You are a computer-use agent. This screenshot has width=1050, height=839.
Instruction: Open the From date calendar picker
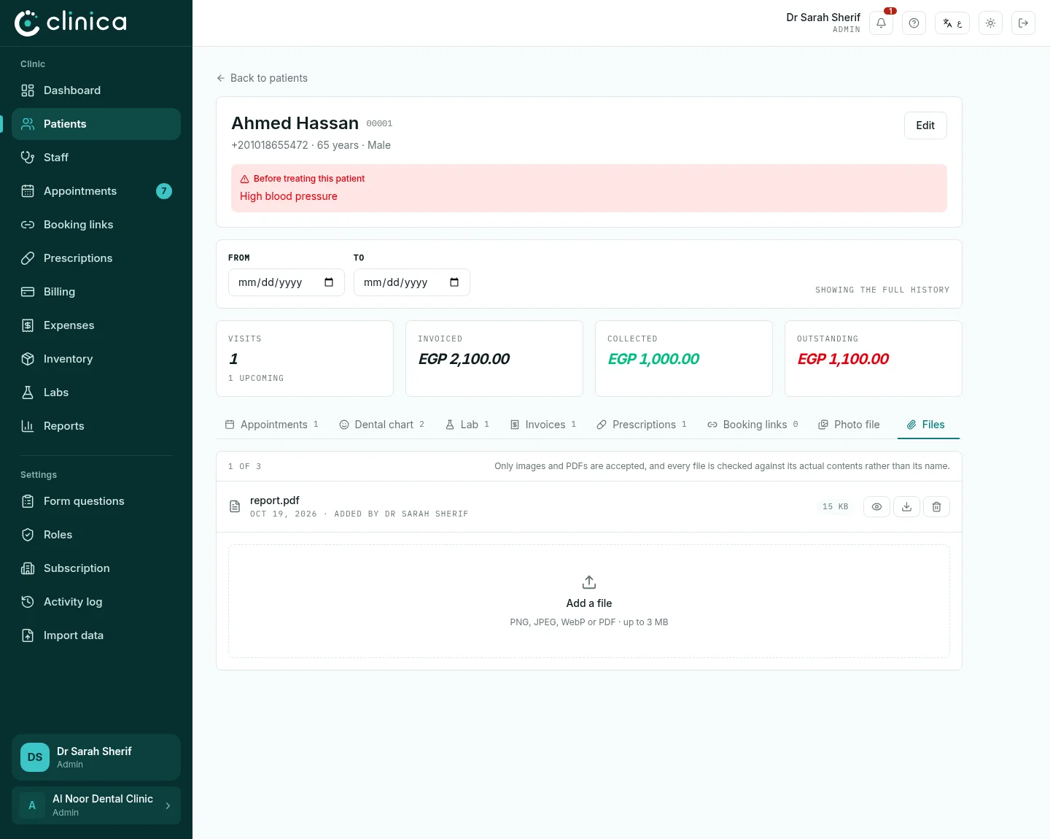pyautogui.click(x=329, y=282)
